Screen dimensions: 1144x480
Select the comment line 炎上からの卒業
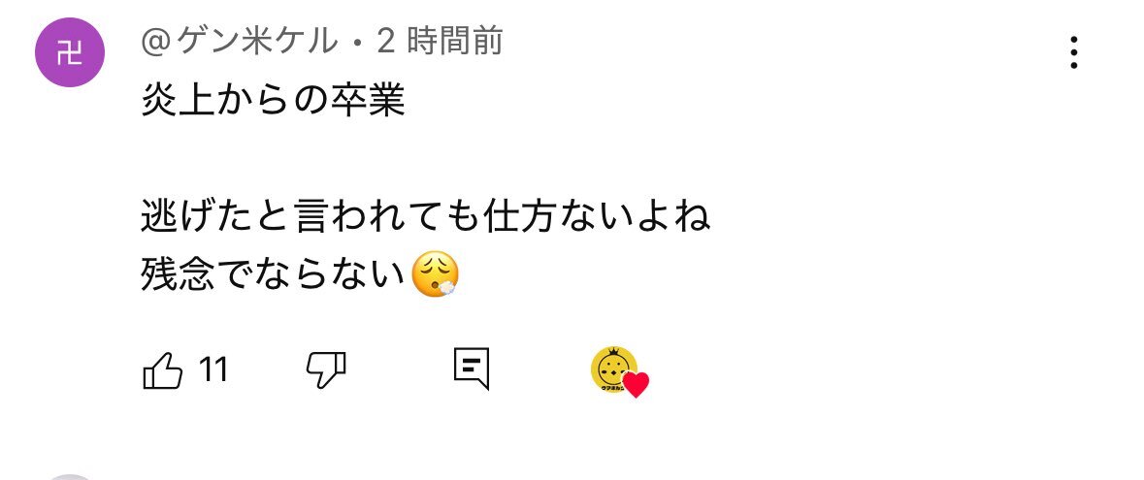pyautogui.click(x=273, y=100)
